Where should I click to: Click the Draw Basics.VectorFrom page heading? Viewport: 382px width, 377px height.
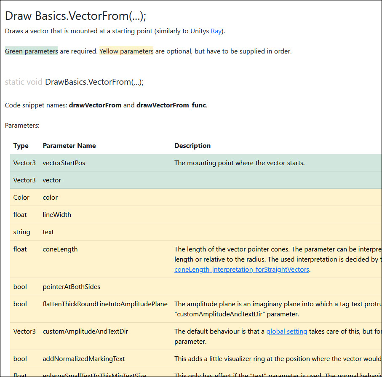pyautogui.click(x=75, y=16)
